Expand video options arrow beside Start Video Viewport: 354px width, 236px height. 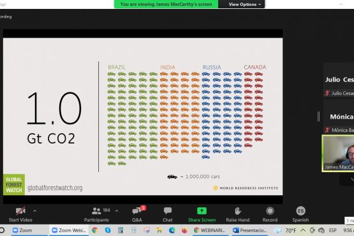coord(34,211)
